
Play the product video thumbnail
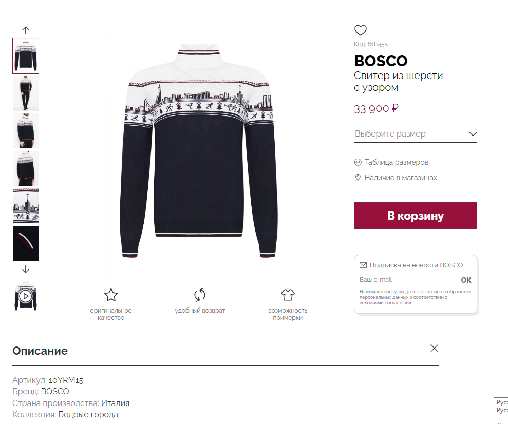coord(26,296)
